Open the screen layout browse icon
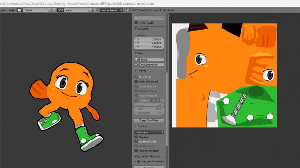Screen dimensions: 300x168 (x=20, y=10)
